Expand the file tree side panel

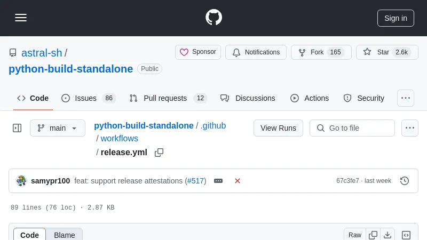pyautogui.click(x=17, y=128)
